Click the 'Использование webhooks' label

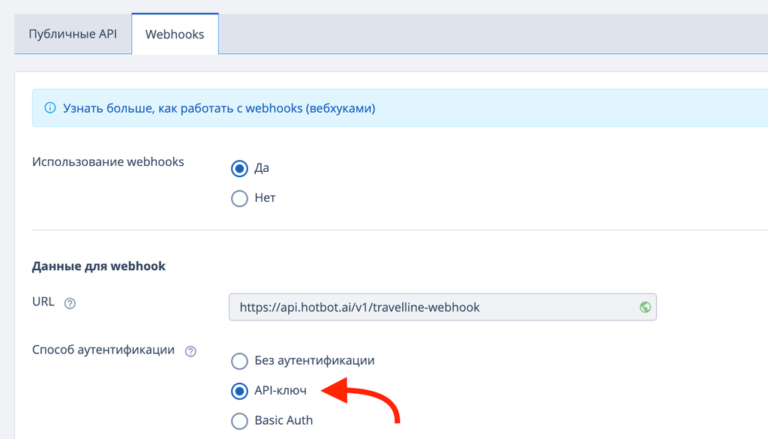(108, 161)
